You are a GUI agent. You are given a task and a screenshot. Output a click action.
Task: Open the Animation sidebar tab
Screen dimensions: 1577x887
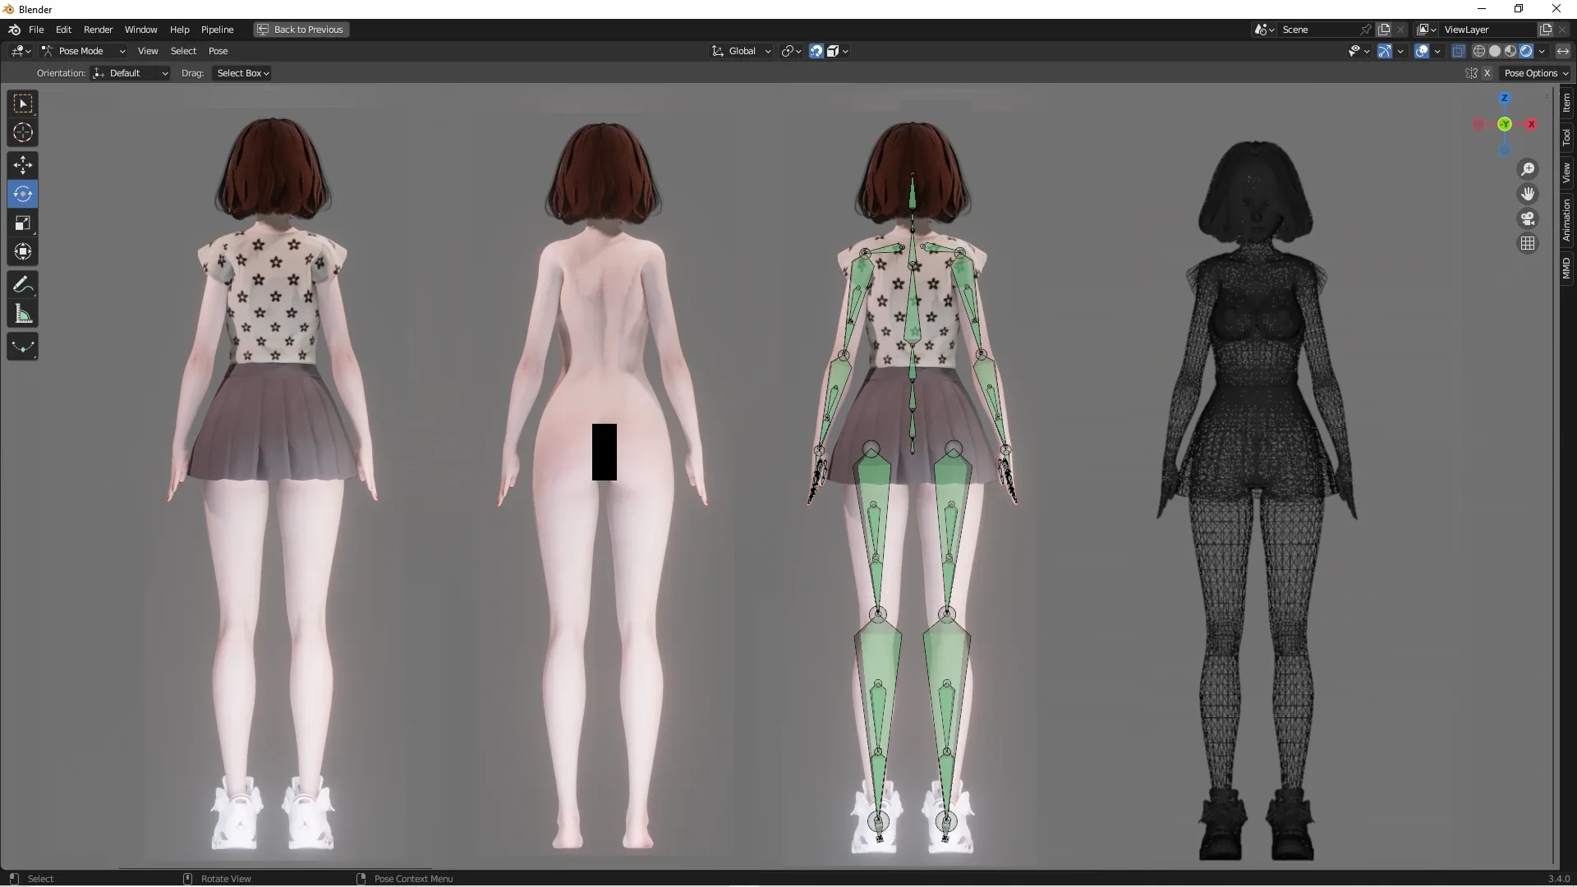[1566, 219]
